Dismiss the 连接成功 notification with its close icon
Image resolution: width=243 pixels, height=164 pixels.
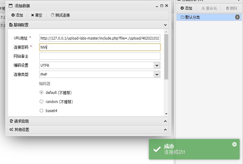click(x=235, y=144)
